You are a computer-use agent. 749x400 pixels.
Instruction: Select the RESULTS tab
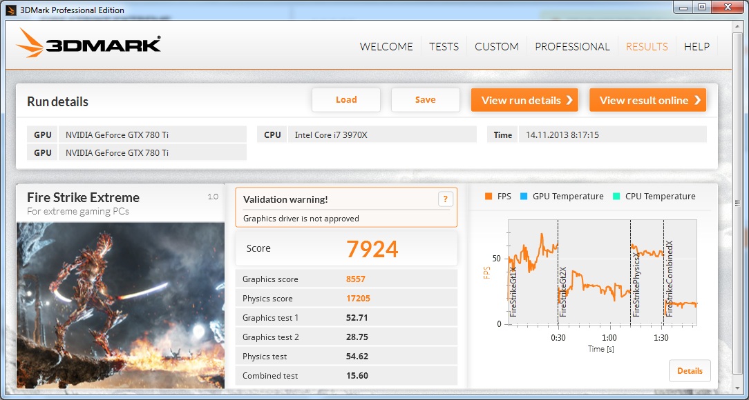(647, 47)
